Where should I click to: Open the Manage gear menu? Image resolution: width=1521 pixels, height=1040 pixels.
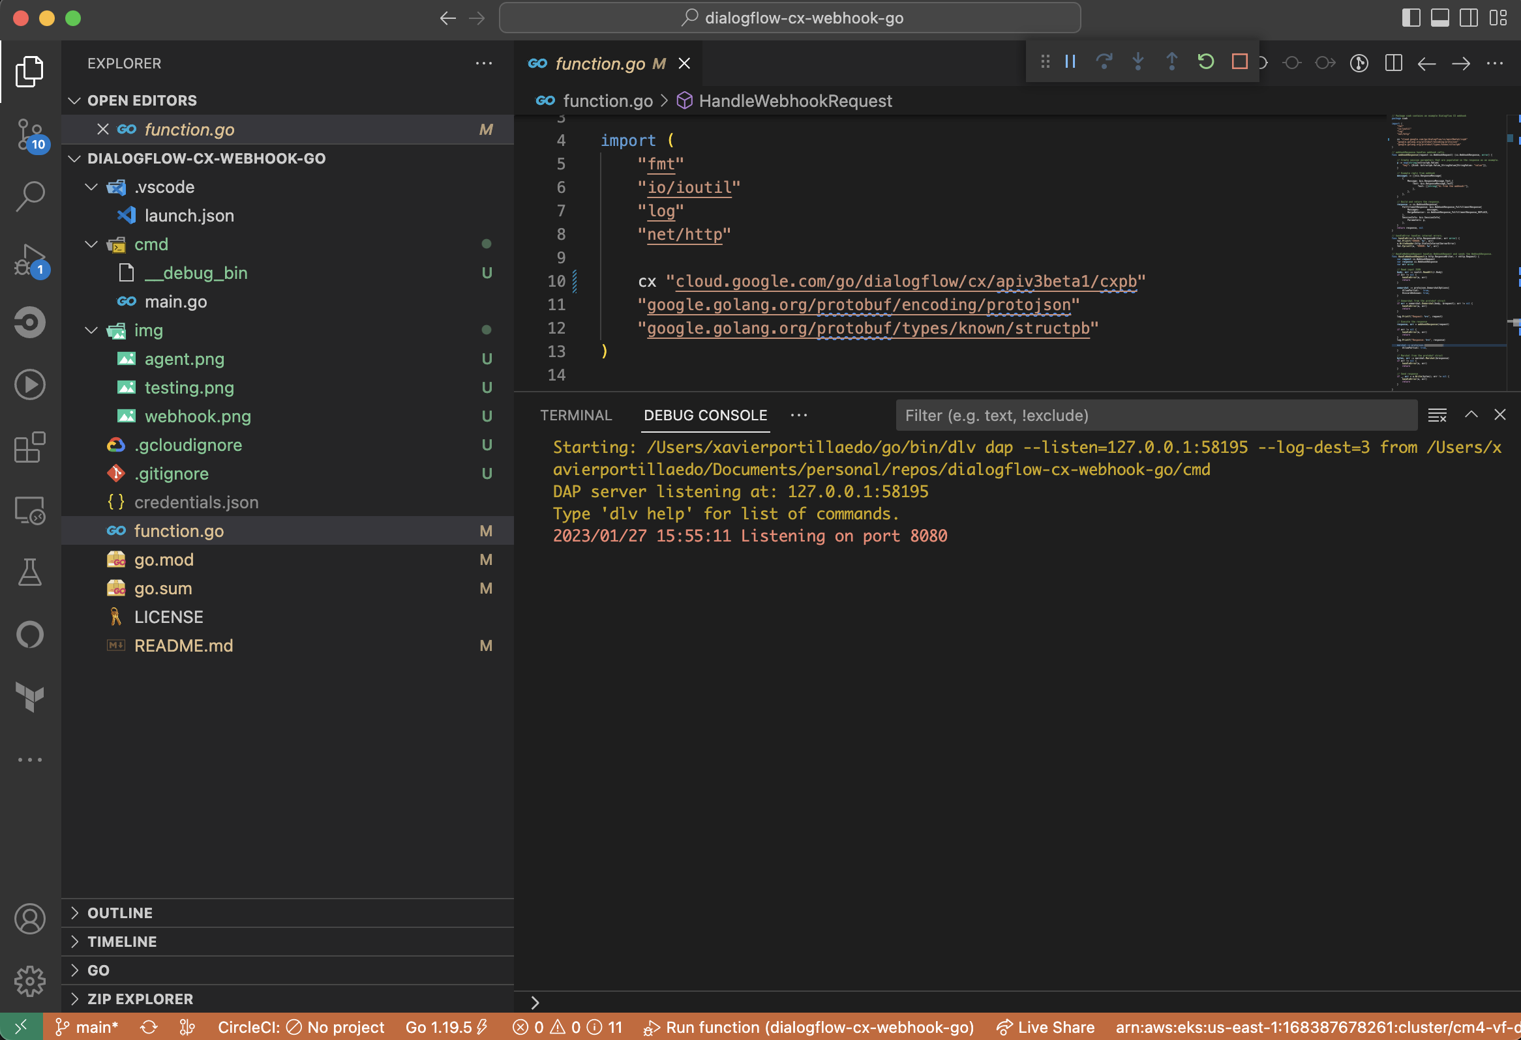29,981
